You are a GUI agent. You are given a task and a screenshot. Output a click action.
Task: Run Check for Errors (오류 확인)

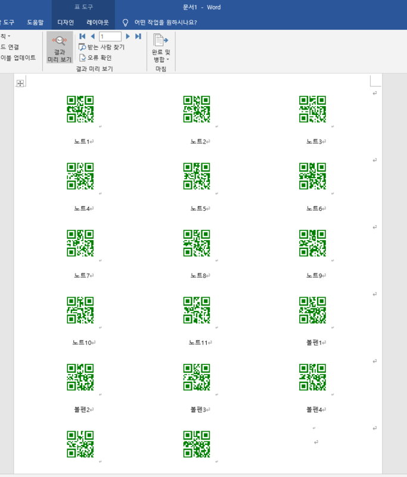(x=95, y=58)
